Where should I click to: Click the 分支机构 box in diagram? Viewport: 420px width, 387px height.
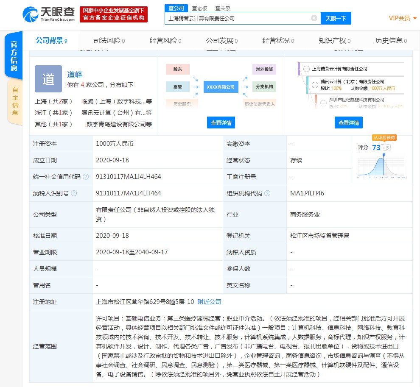tap(264, 87)
